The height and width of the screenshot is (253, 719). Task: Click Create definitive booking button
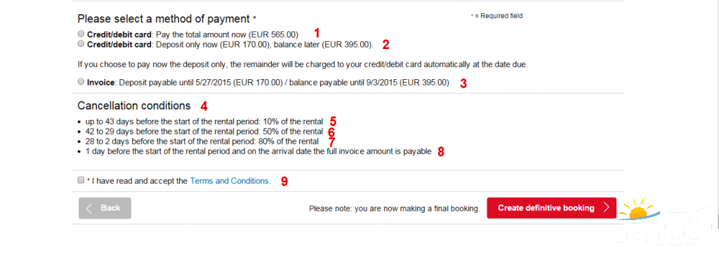click(x=552, y=208)
